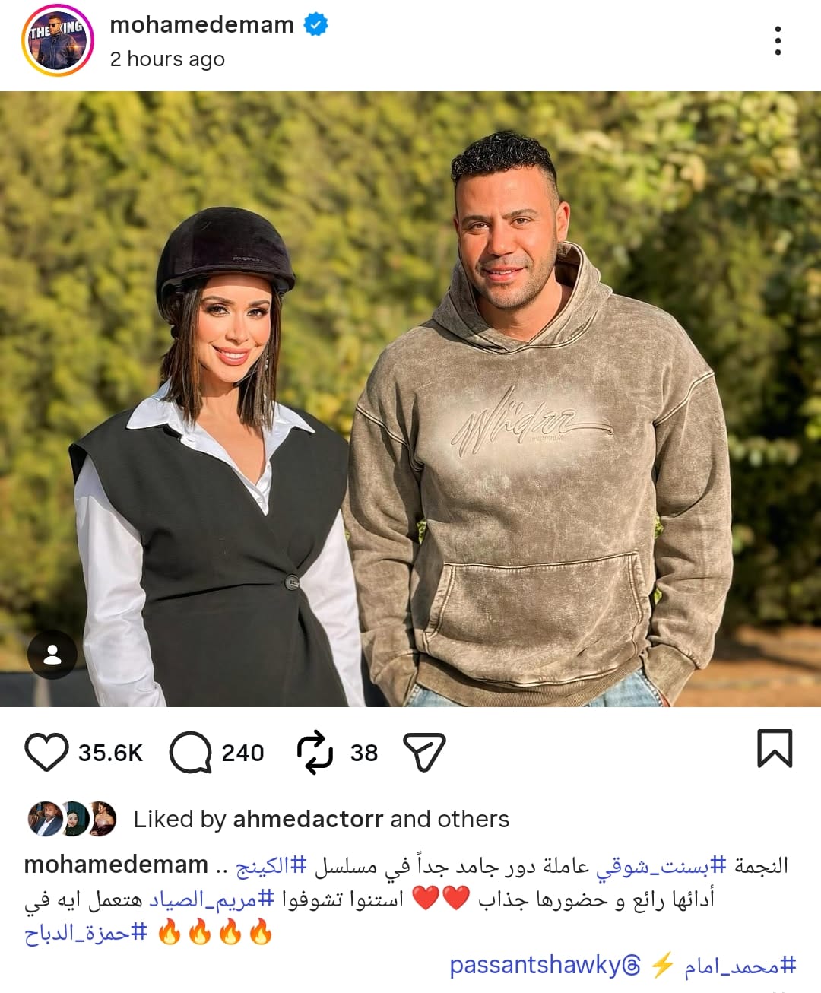Open mohamedemam username in header
Image resolution: width=821 pixels, height=993 pixels.
pyautogui.click(x=201, y=25)
